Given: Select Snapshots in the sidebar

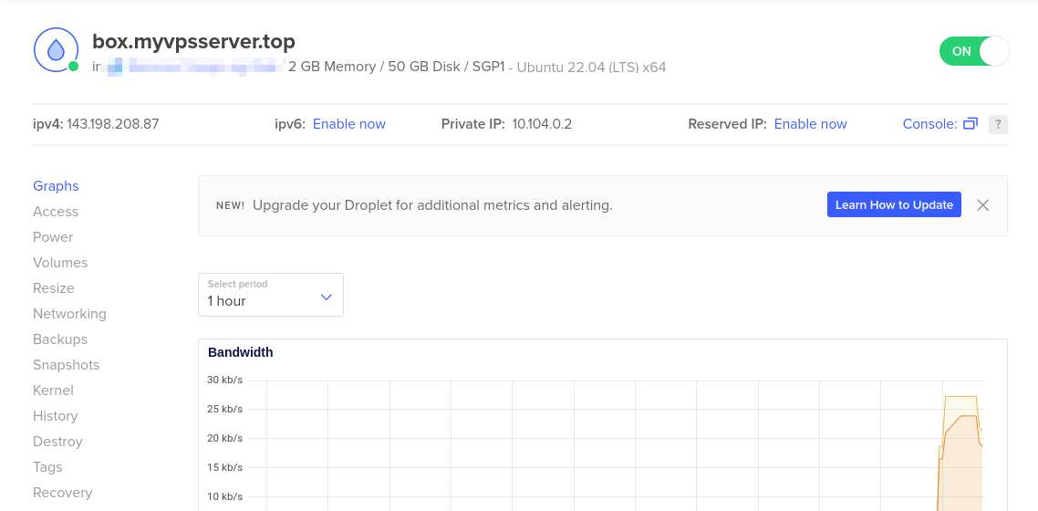Looking at the screenshot, I should (67, 365).
